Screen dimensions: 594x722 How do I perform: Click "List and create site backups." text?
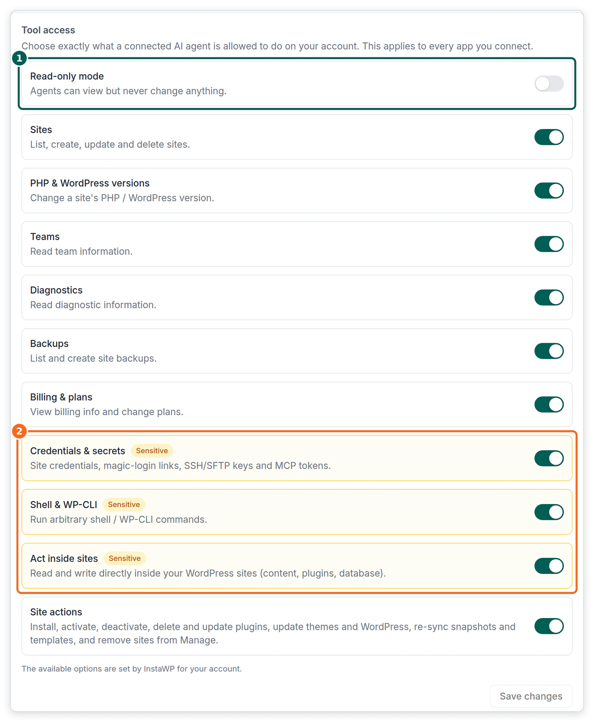click(93, 358)
